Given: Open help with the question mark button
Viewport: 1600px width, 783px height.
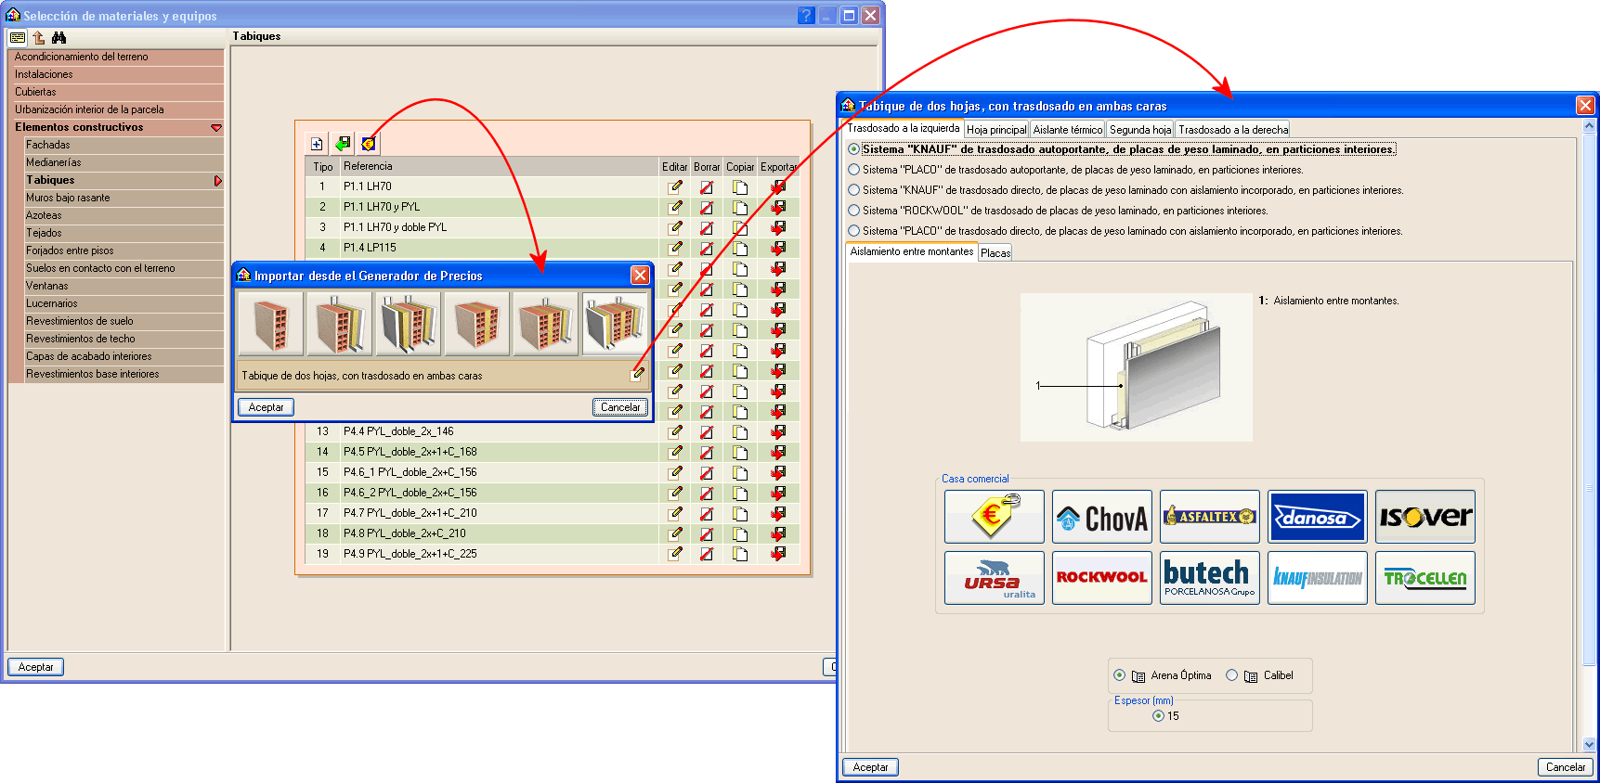Looking at the screenshot, I should 806,15.
